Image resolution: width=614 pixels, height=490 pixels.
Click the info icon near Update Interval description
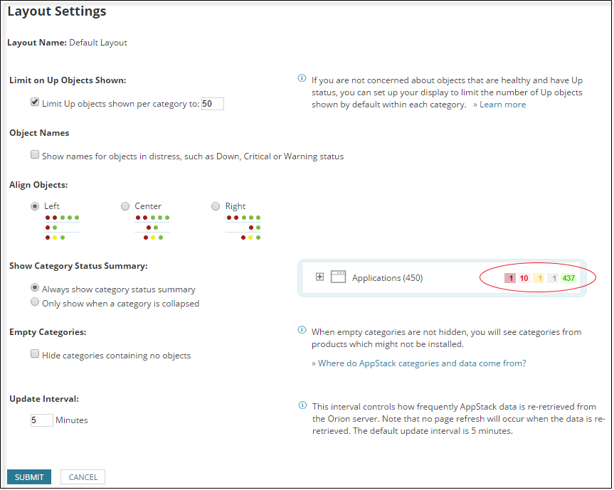302,405
